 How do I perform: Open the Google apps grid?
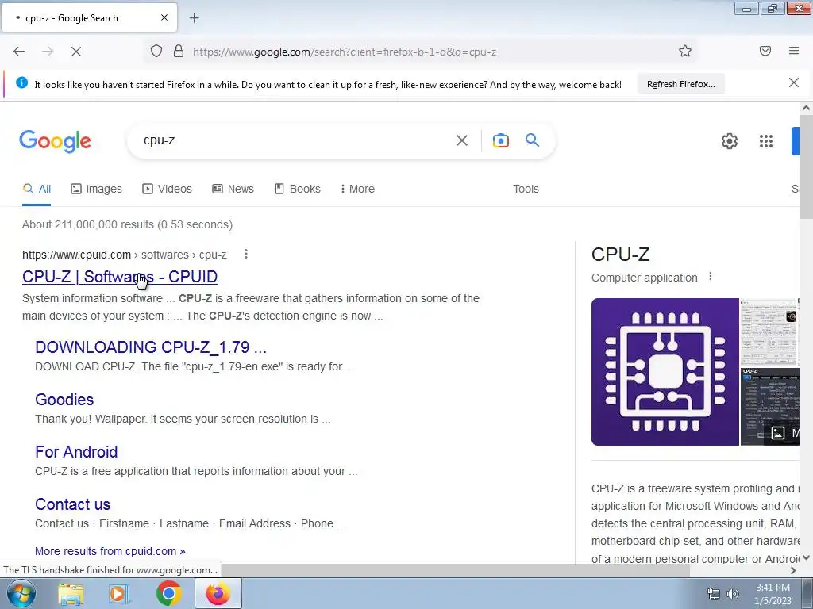click(x=766, y=141)
